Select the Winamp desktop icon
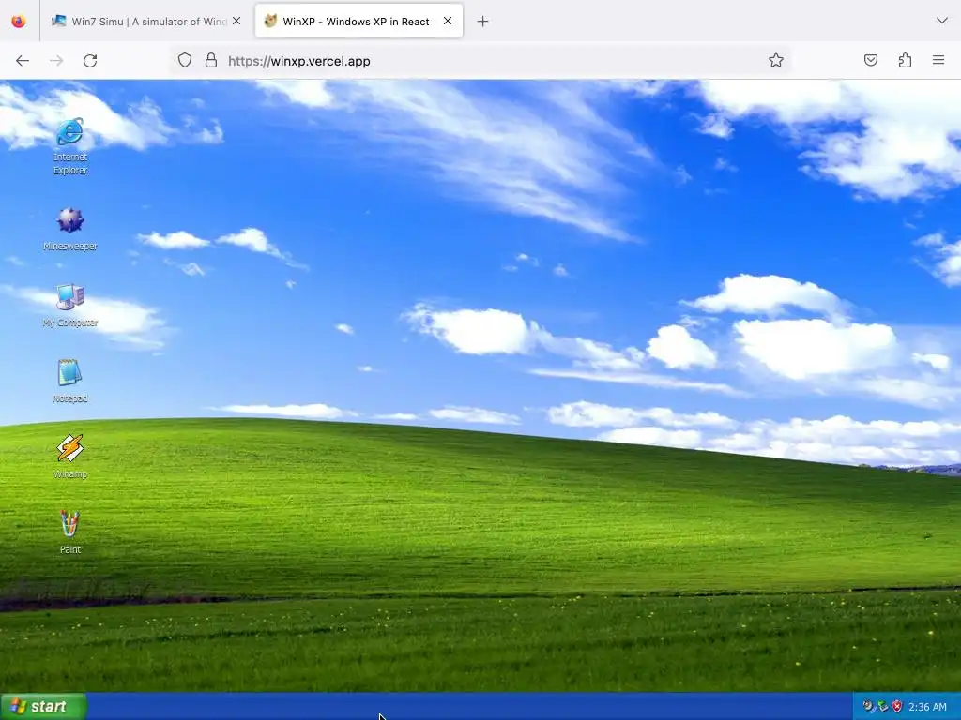Viewport: 961px width, 720px height. tap(69, 457)
